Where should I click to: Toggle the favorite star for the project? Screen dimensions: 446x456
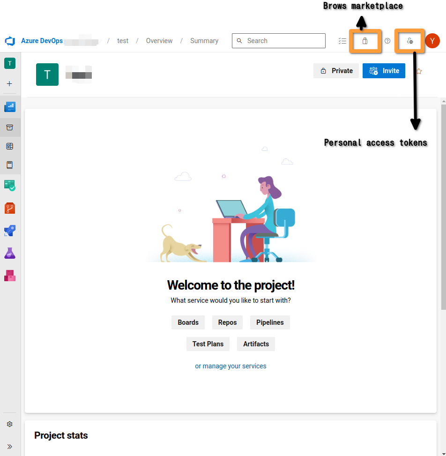419,71
